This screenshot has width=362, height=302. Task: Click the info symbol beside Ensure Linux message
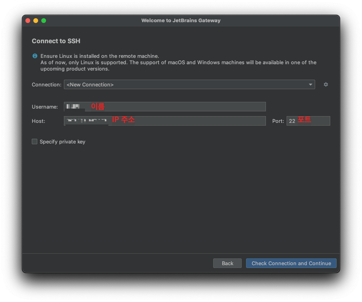(35, 56)
